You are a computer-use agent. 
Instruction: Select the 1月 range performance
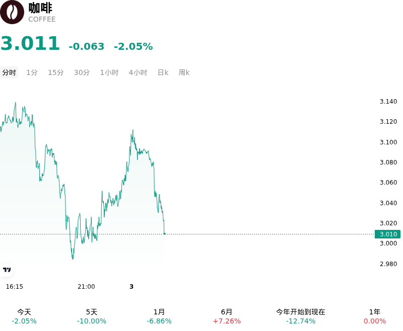pyautogui.click(x=159, y=316)
